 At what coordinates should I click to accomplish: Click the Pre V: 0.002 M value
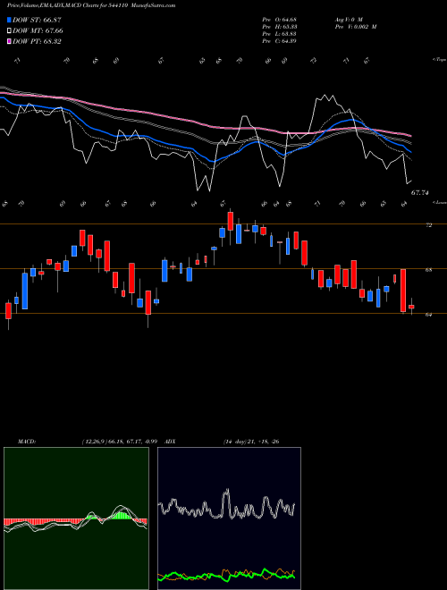tap(355, 27)
